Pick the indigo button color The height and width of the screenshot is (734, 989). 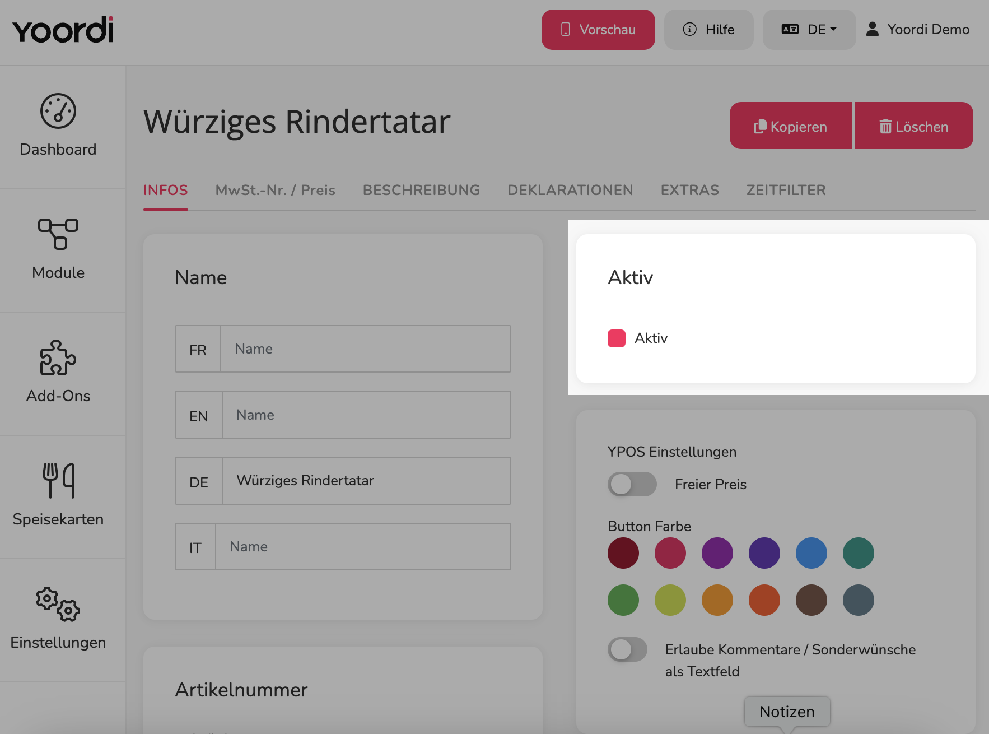pyautogui.click(x=764, y=553)
